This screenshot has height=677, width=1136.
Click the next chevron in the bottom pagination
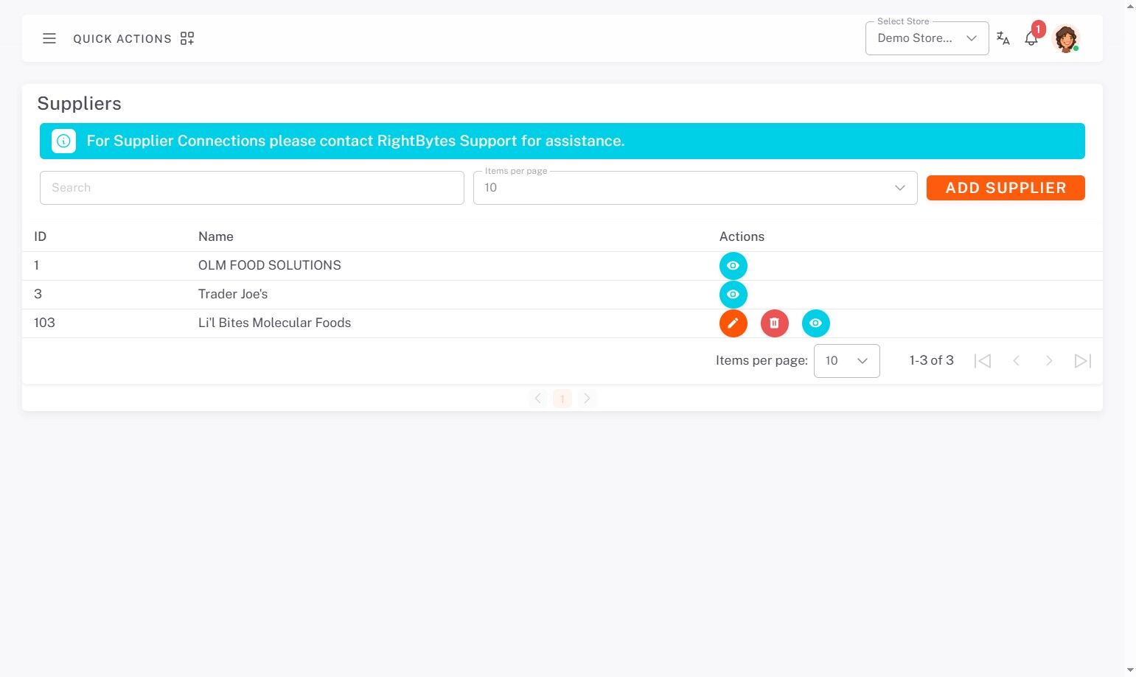click(587, 399)
